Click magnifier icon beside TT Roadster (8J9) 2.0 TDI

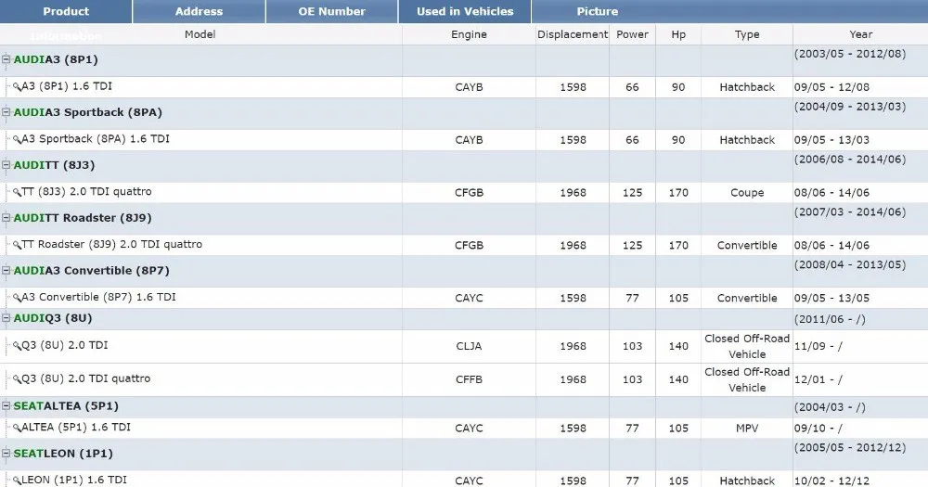(17, 245)
